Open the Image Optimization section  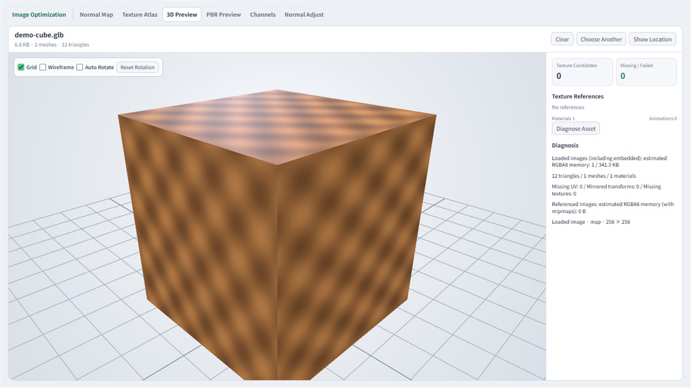point(39,15)
